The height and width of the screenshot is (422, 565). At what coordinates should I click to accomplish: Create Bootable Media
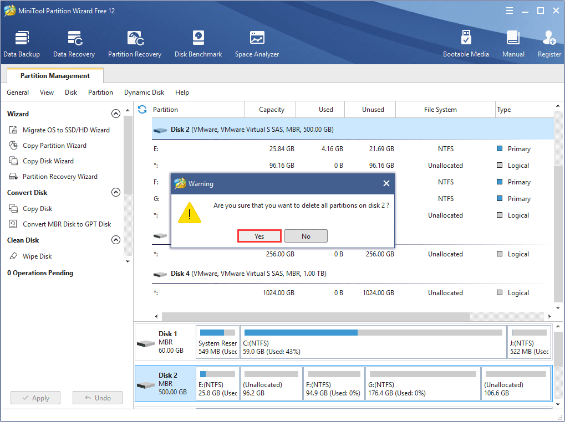click(466, 44)
